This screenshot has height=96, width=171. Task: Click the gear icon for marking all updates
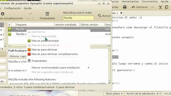pyautogui.click(x=2, y=14)
